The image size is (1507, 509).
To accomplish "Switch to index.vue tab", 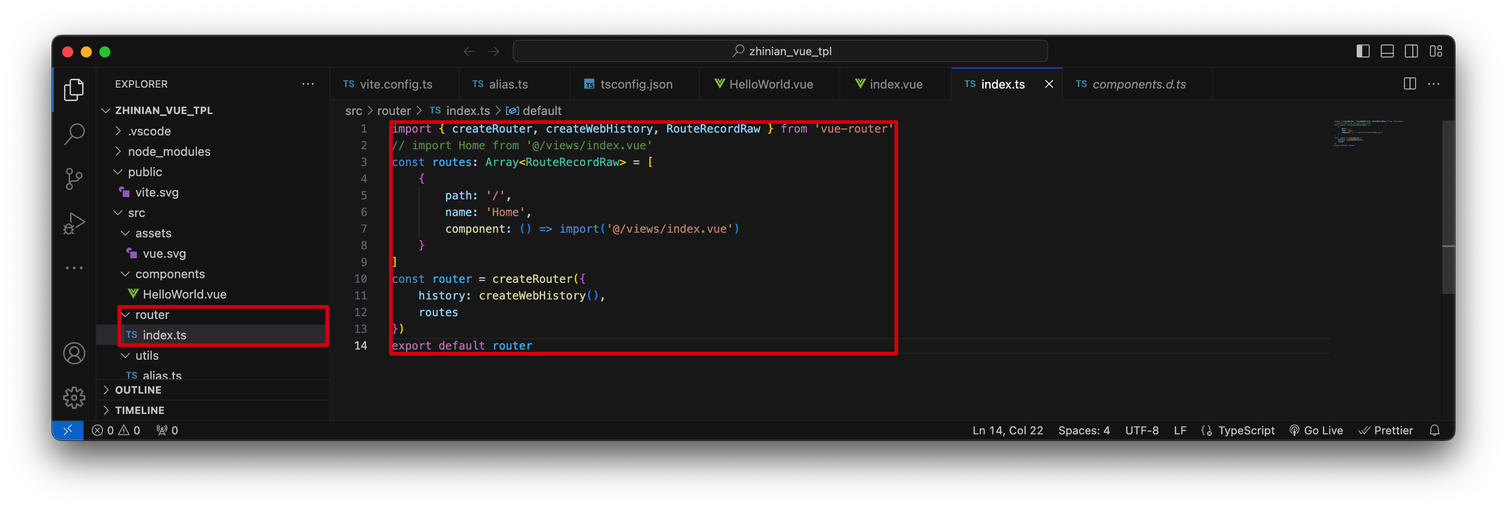I will [895, 84].
